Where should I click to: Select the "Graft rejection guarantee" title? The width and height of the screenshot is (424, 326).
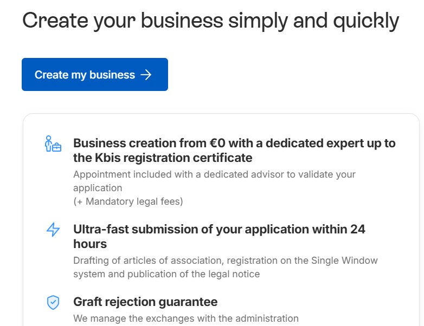point(145,302)
